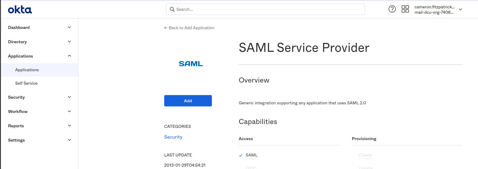Open Directory in the sidebar
The image size is (478, 169).
click(17, 42)
